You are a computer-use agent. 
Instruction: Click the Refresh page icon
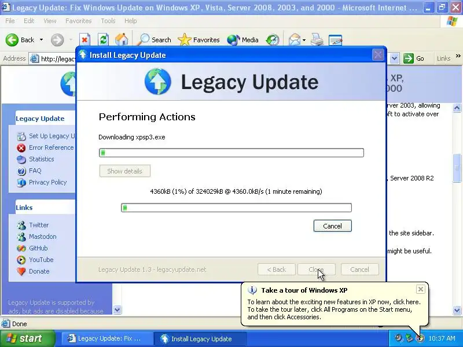point(103,40)
